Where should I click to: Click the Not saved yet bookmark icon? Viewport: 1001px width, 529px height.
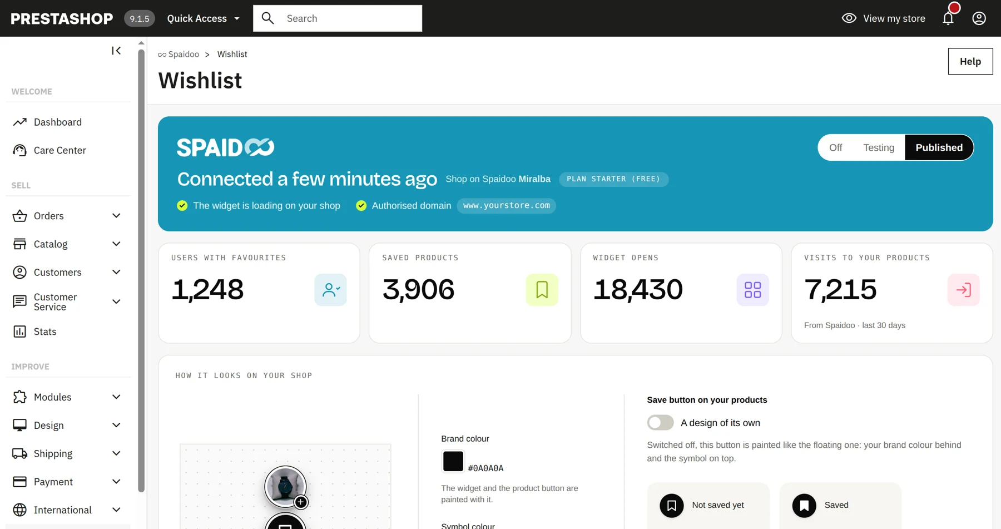[x=672, y=506]
